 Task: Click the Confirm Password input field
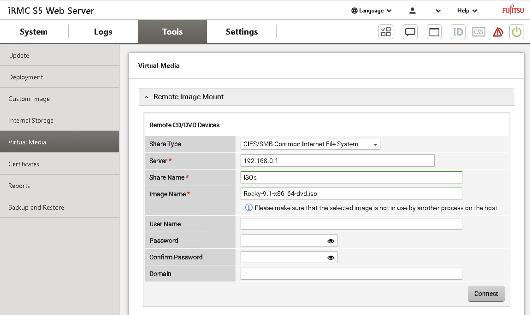[289, 257]
